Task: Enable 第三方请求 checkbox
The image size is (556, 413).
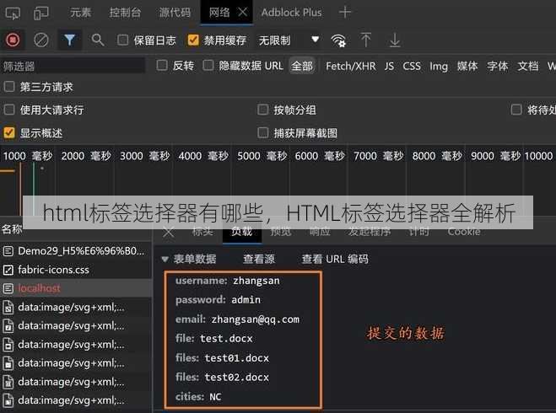Action: [9, 87]
